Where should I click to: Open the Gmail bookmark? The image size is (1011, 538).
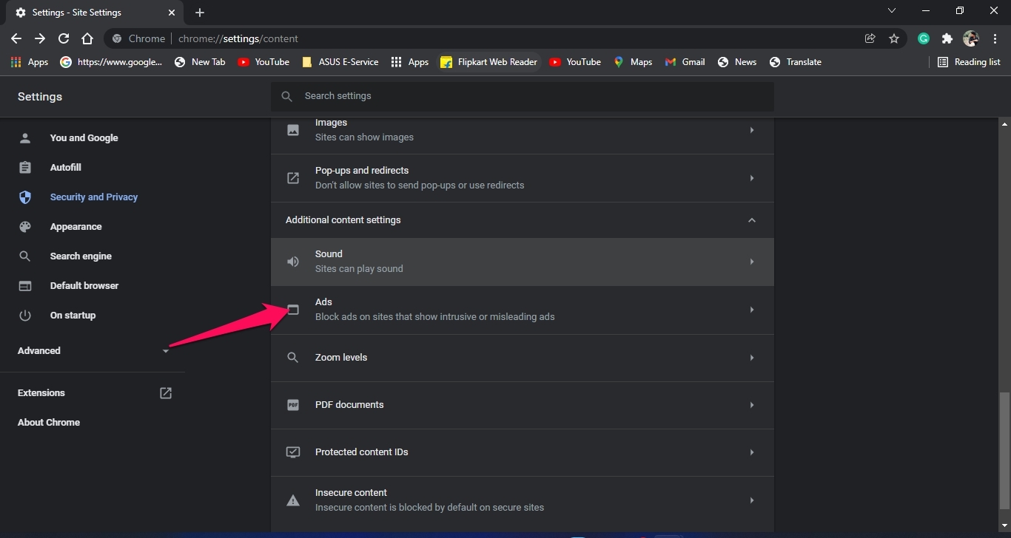(x=685, y=62)
